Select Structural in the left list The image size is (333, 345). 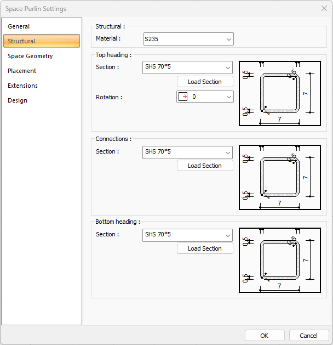coord(22,41)
